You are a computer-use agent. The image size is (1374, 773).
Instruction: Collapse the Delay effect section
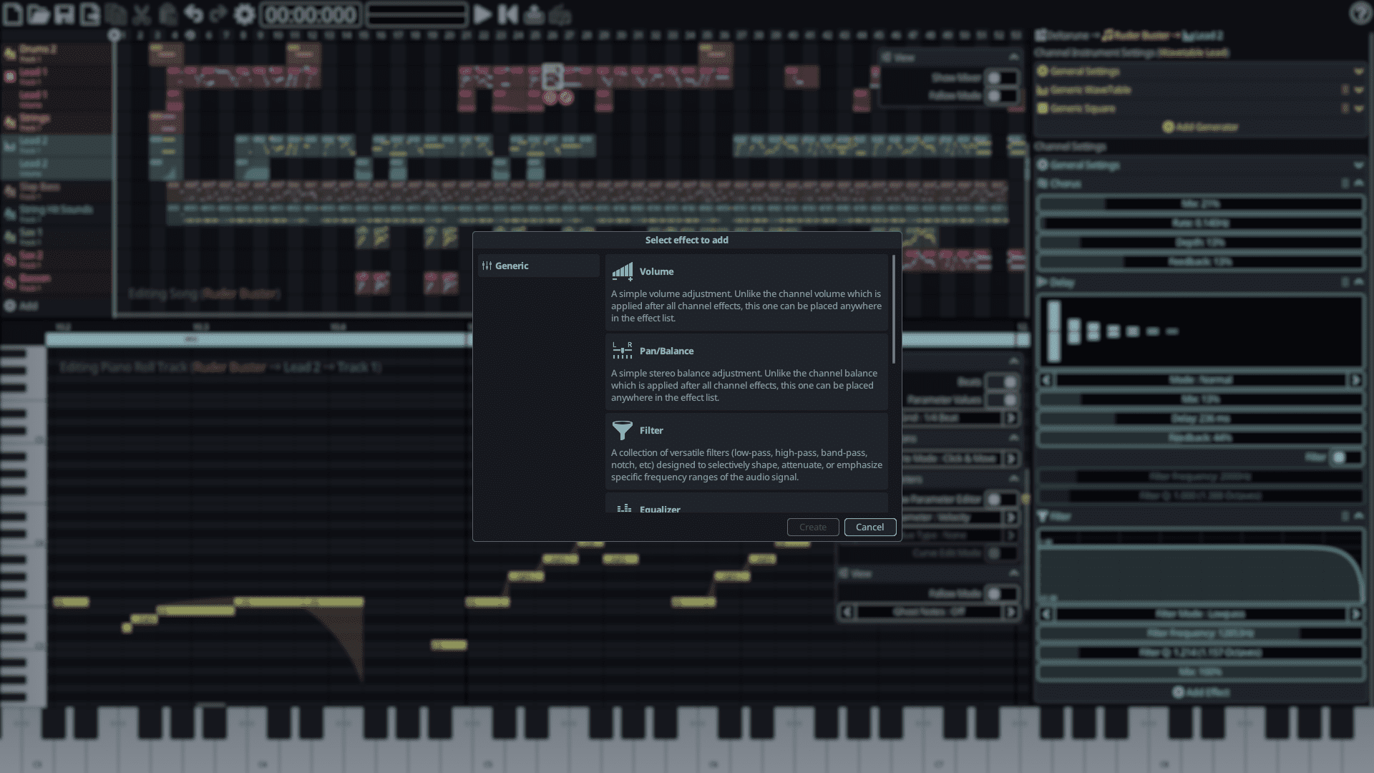tap(1358, 283)
